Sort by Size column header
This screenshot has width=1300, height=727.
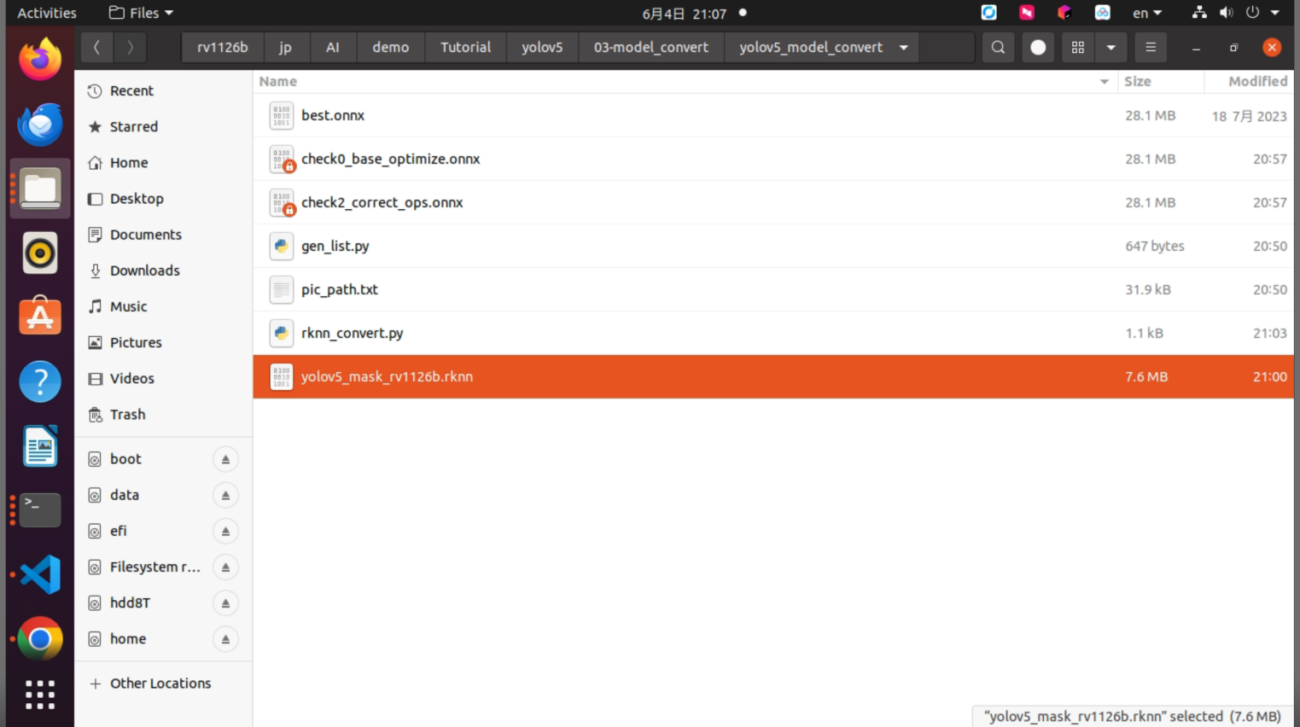1160,82
